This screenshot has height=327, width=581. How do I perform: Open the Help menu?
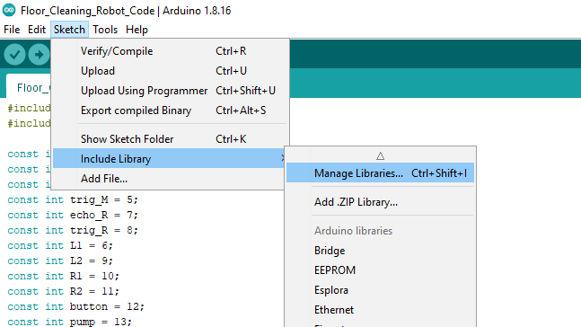[x=136, y=30]
